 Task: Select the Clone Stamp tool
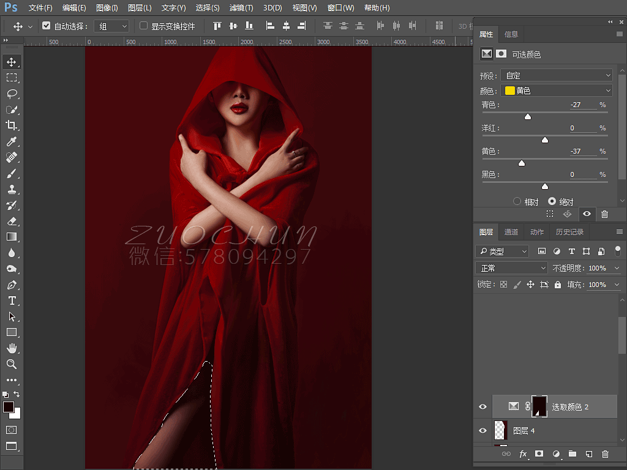click(x=12, y=190)
